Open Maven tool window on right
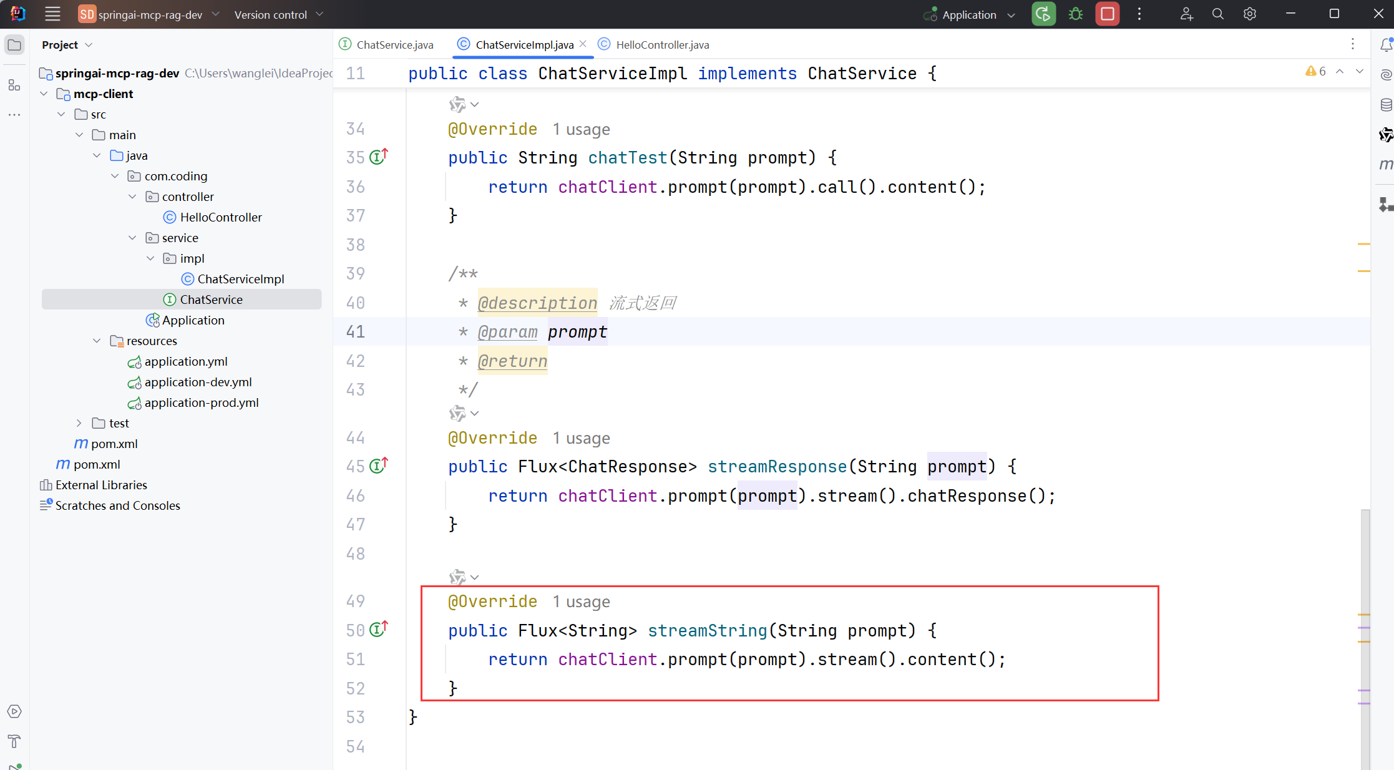This screenshot has width=1394, height=770. click(1385, 165)
